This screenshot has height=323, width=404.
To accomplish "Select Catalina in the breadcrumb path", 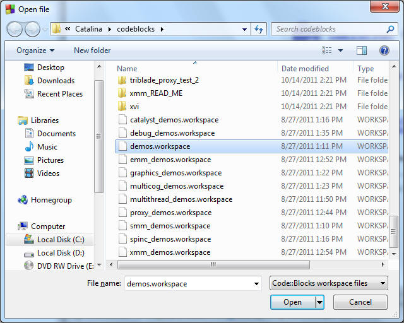I will [88, 29].
